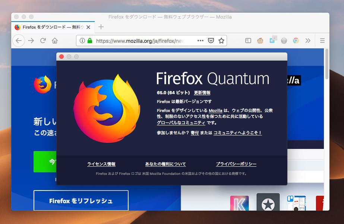Viewport: 344px width, 224px height.
Task: Click the Chrome-colored extension icon
Action: [x=296, y=41]
